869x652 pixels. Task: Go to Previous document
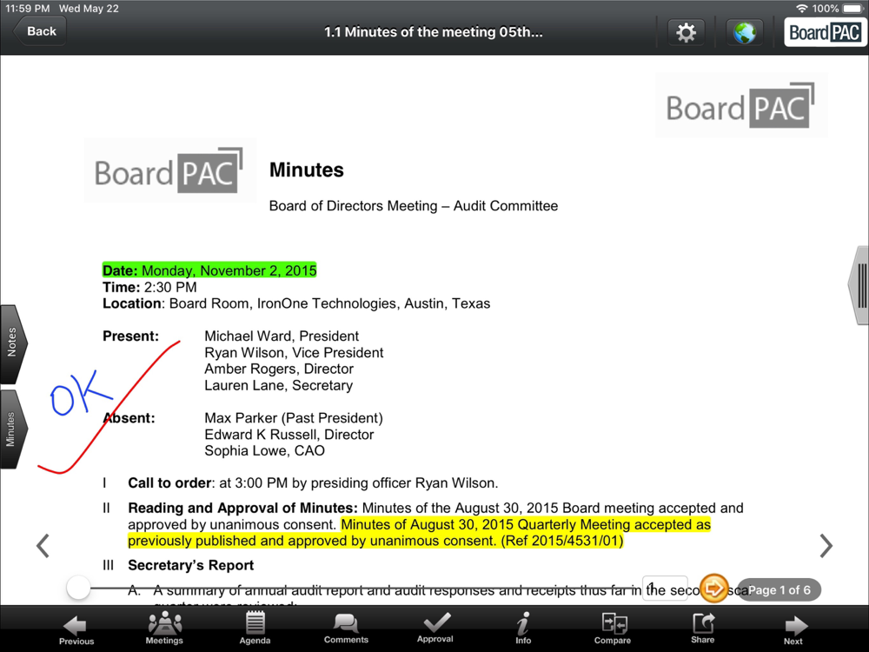[76, 629]
